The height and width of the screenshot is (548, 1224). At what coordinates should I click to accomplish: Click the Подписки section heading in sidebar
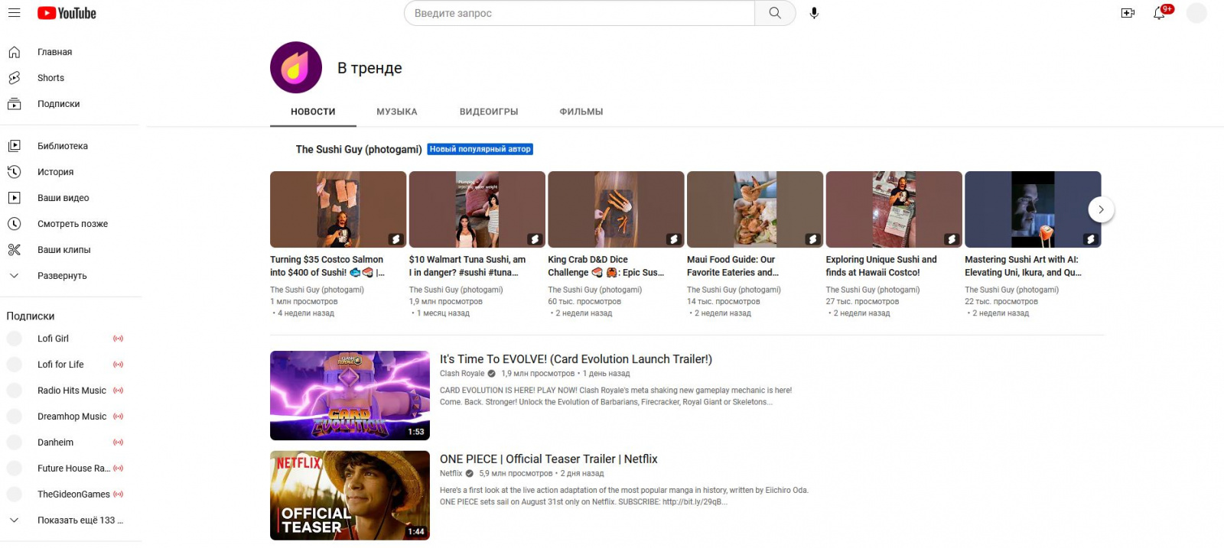click(31, 316)
